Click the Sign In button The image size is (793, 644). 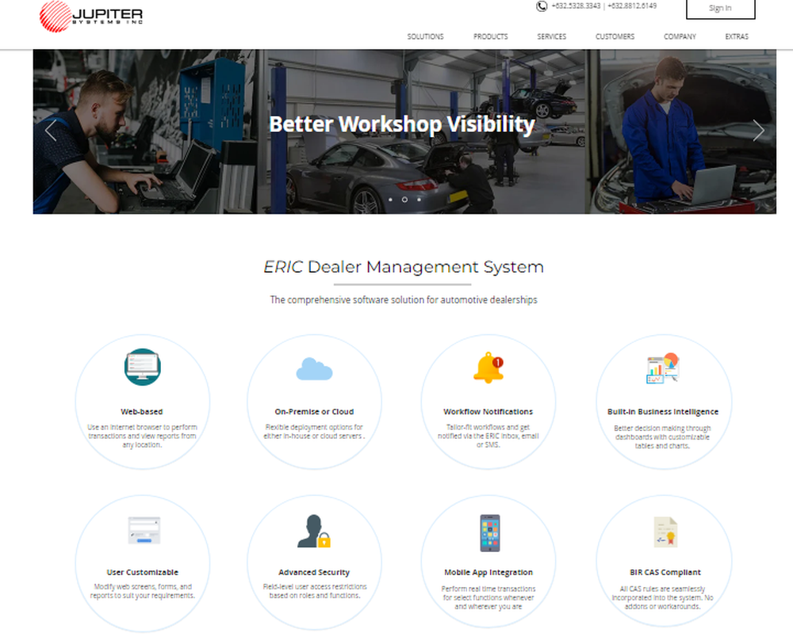720,8
